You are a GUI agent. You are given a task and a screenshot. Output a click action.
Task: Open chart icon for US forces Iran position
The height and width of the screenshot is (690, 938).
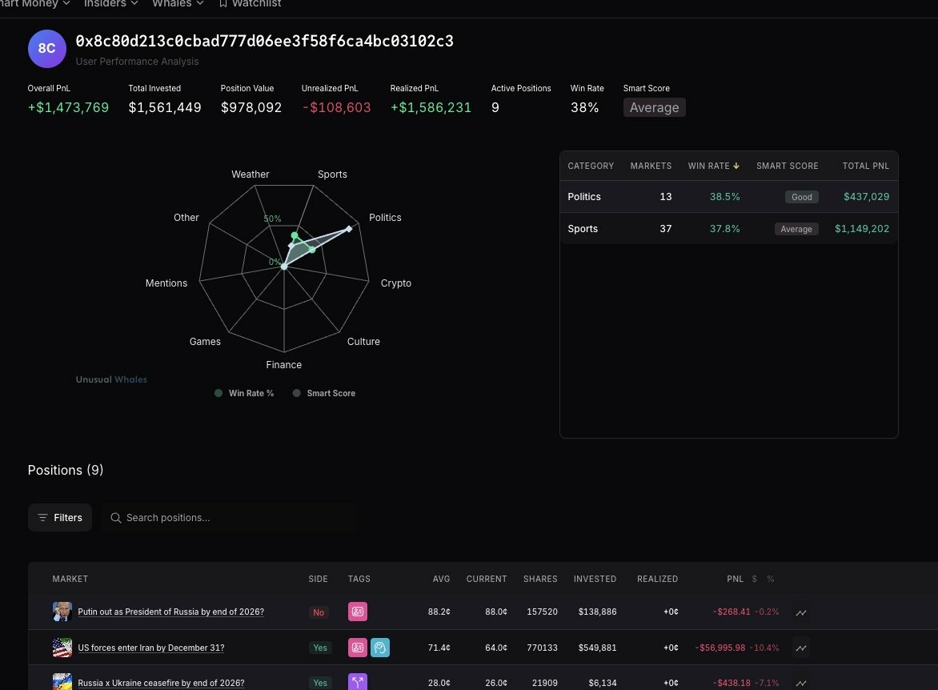click(x=801, y=648)
